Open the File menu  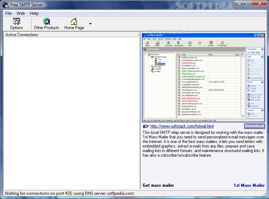pos(8,13)
